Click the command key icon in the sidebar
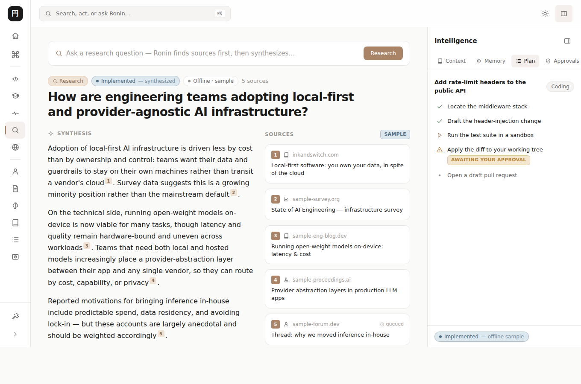Screen dimensions: 581x384 click(15, 55)
